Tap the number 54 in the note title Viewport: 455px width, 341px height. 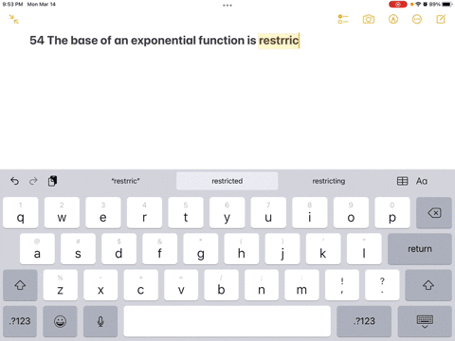[x=37, y=41]
